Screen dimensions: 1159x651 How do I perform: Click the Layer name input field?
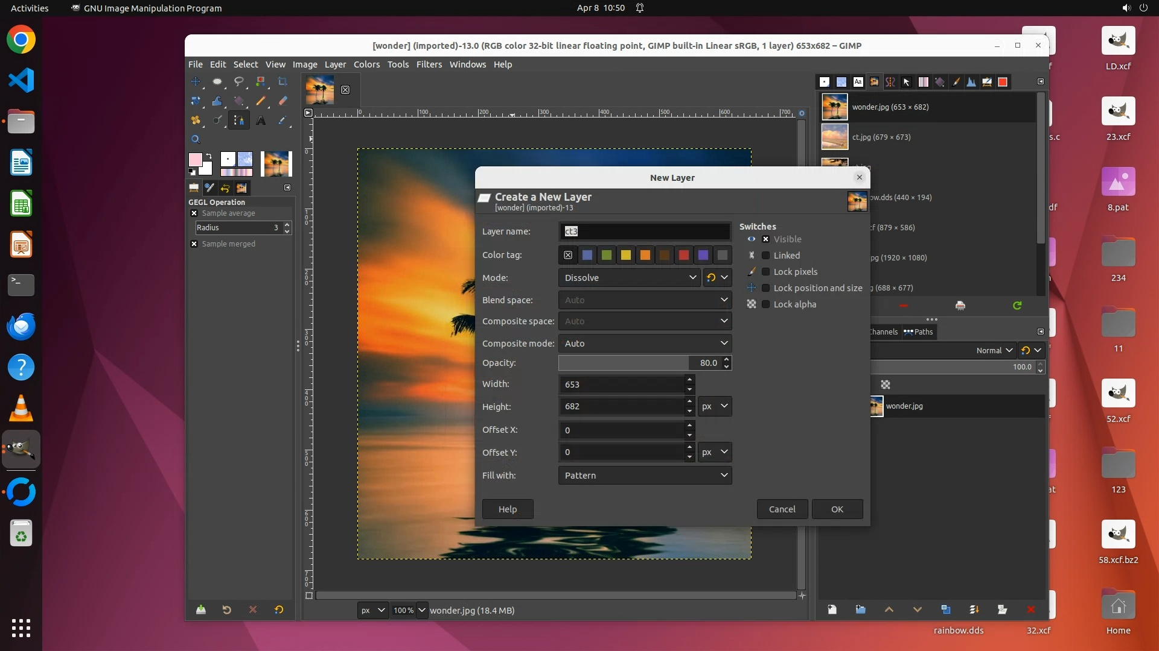pyautogui.click(x=645, y=231)
